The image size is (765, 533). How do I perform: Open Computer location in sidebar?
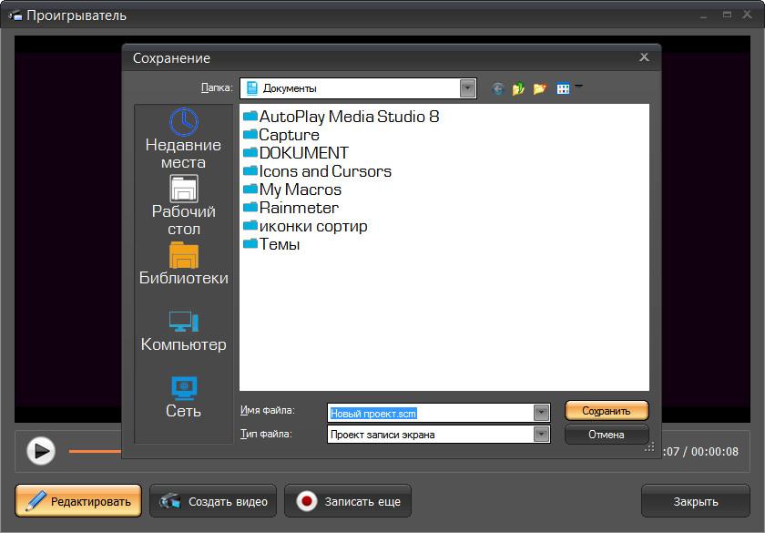click(x=183, y=331)
